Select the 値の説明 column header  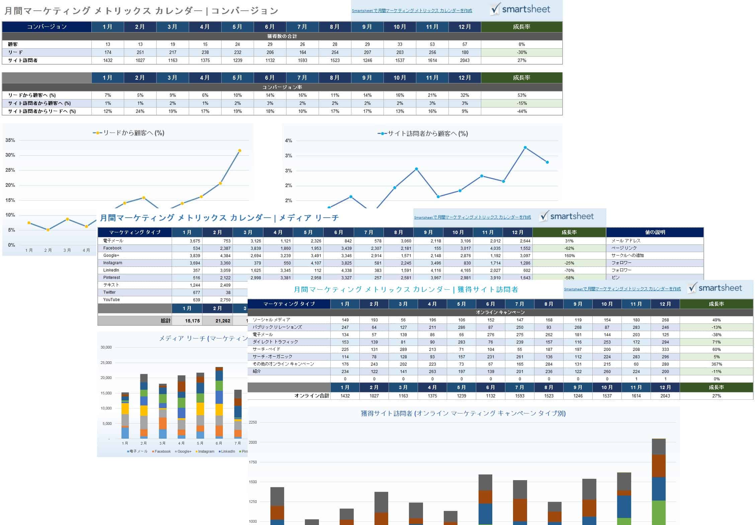(655, 232)
